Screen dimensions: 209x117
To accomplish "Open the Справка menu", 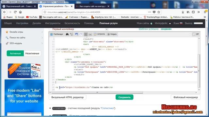I will click(x=60, y=2).
